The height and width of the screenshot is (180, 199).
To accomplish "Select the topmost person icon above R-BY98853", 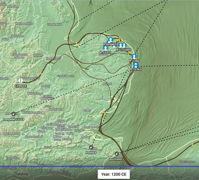I will [x=110, y=40].
